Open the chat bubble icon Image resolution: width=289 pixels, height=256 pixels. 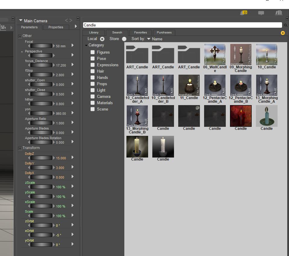tap(261, 13)
